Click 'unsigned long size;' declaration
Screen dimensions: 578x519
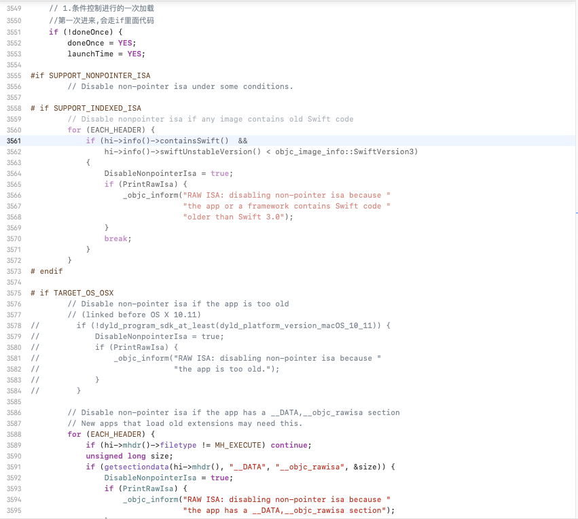[x=129, y=457]
